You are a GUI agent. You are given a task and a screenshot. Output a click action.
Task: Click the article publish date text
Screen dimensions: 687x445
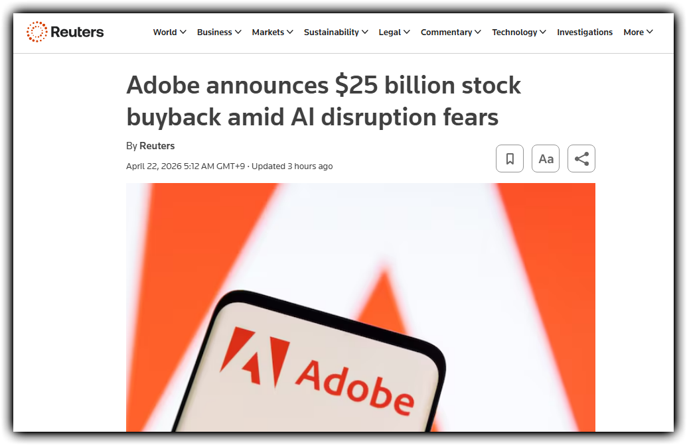click(x=185, y=166)
